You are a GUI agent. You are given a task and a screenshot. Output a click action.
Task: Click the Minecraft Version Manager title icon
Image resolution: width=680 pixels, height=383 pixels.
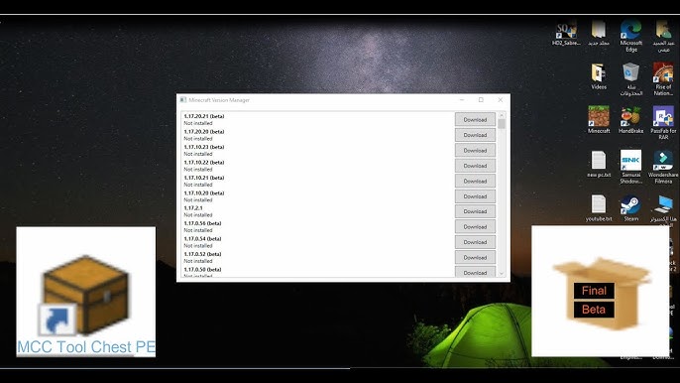click(183, 100)
